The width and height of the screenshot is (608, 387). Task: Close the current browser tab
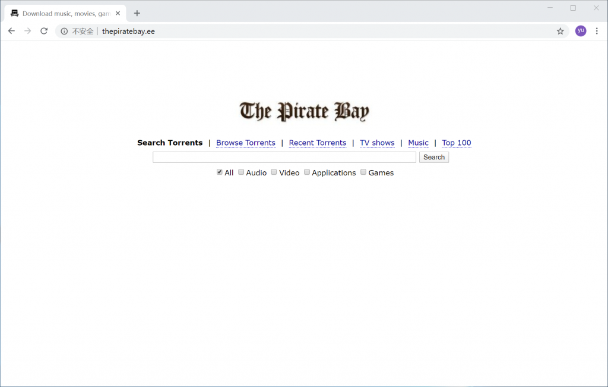pyautogui.click(x=118, y=13)
